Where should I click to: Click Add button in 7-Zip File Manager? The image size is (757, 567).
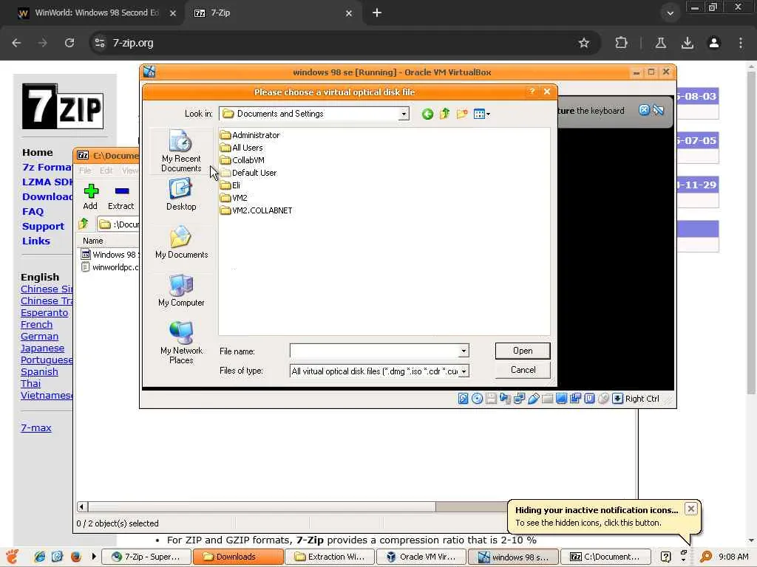90,196
